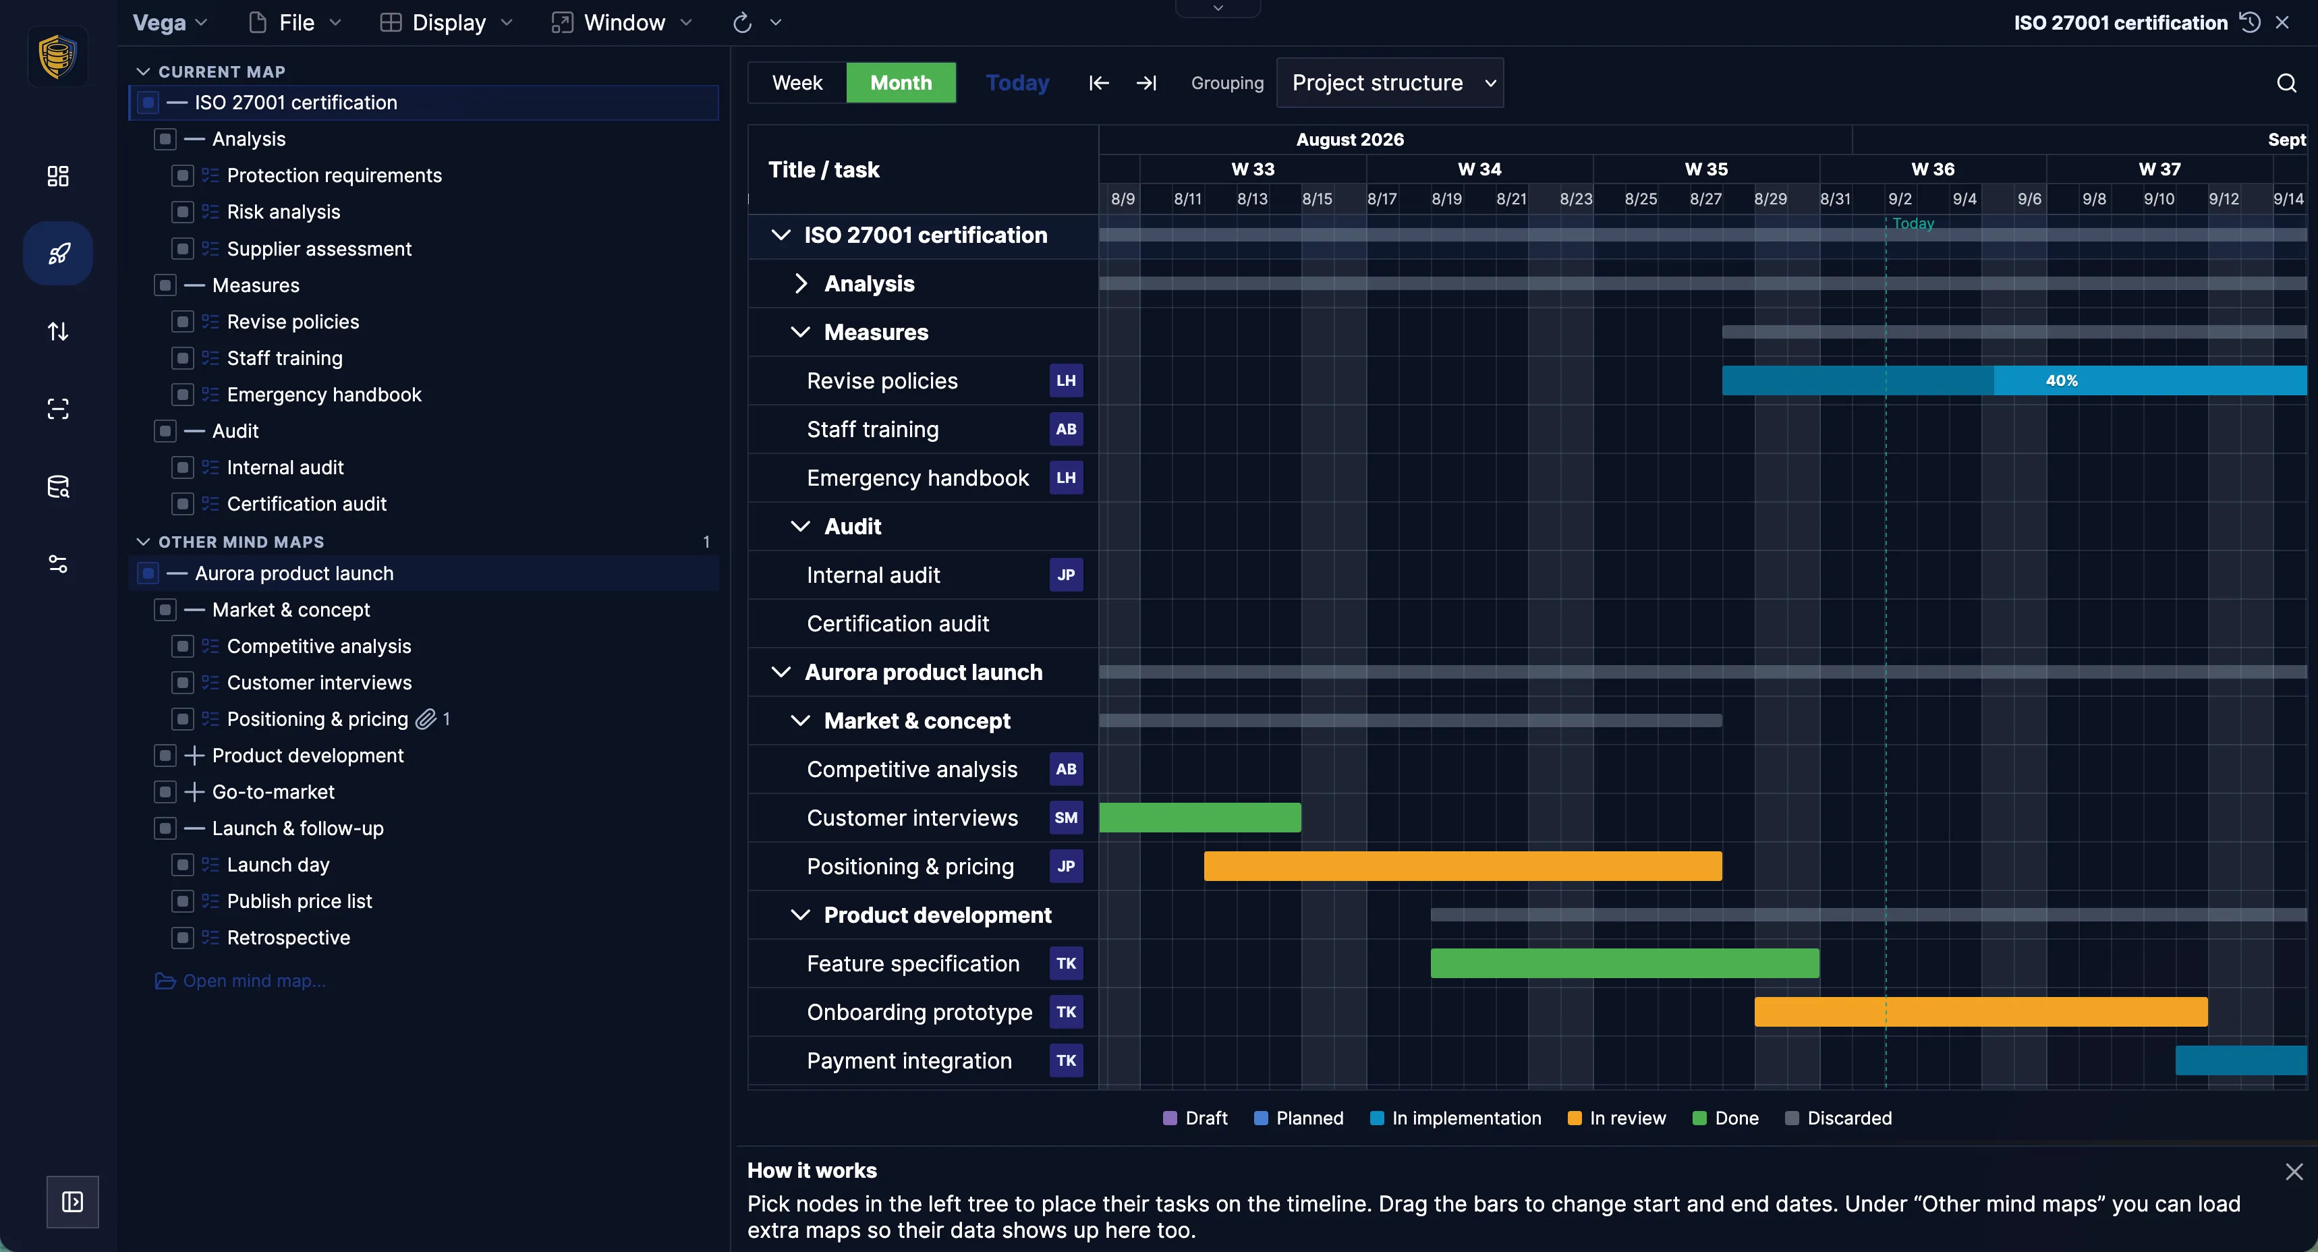Click the TK avatar on Payment integration
Viewport: 2318px width, 1252px height.
(1067, 1061)
